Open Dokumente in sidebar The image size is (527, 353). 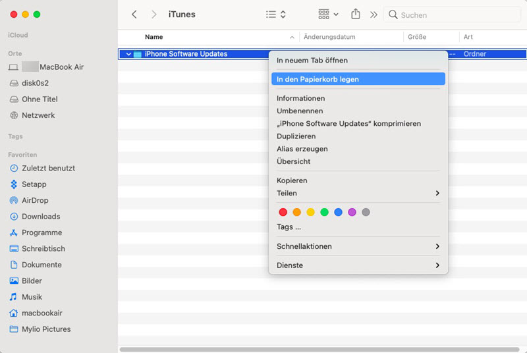(36, 265)
